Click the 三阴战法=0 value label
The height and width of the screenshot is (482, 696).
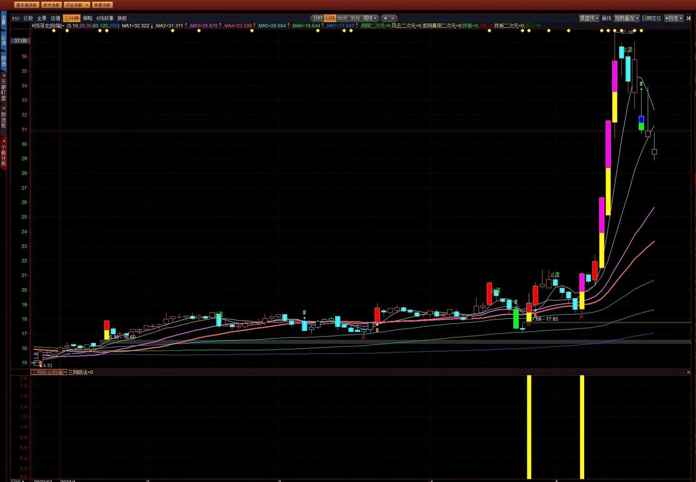coord(80,373)
